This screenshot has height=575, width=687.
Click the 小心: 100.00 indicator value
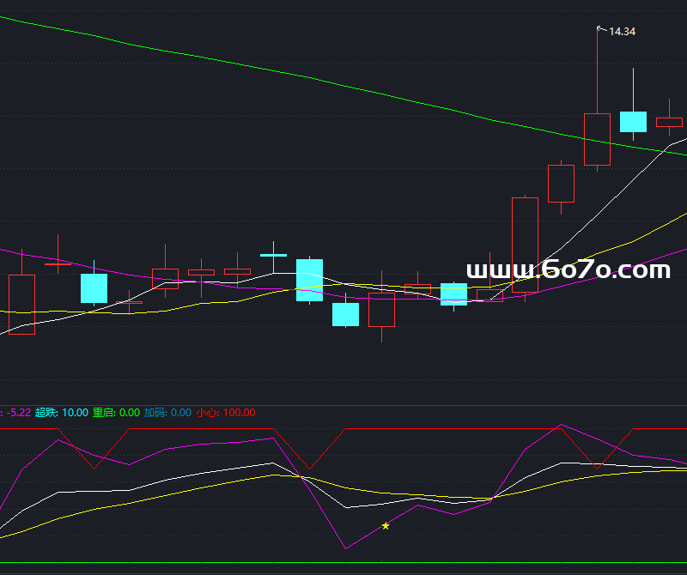click(x=226, y=413)
